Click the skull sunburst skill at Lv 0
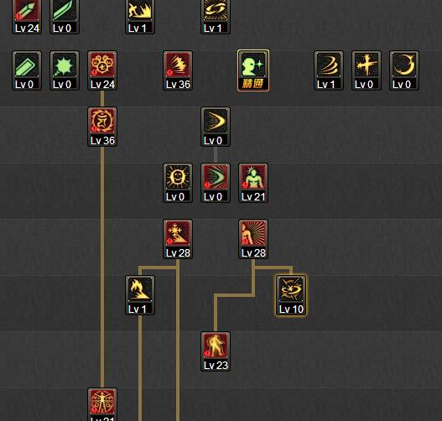442x421 pixels. (178, 183)
